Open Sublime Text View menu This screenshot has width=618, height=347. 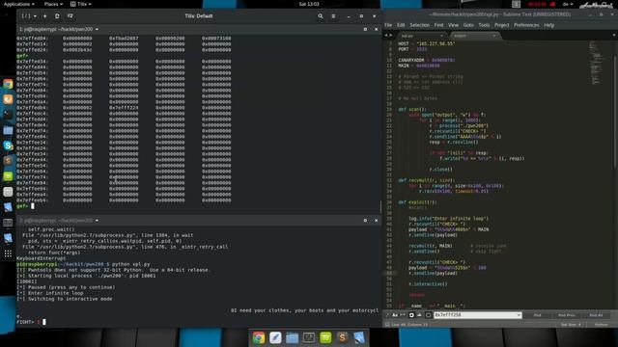[x=453, y=25]
